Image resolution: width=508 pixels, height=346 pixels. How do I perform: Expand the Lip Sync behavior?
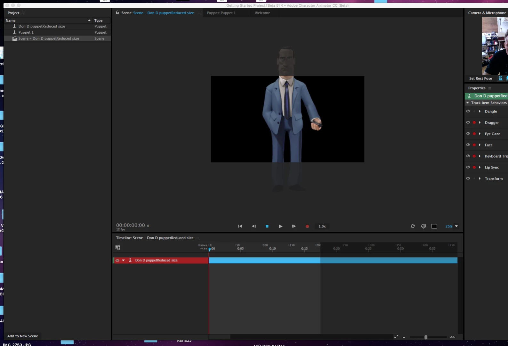pos(480,167)
